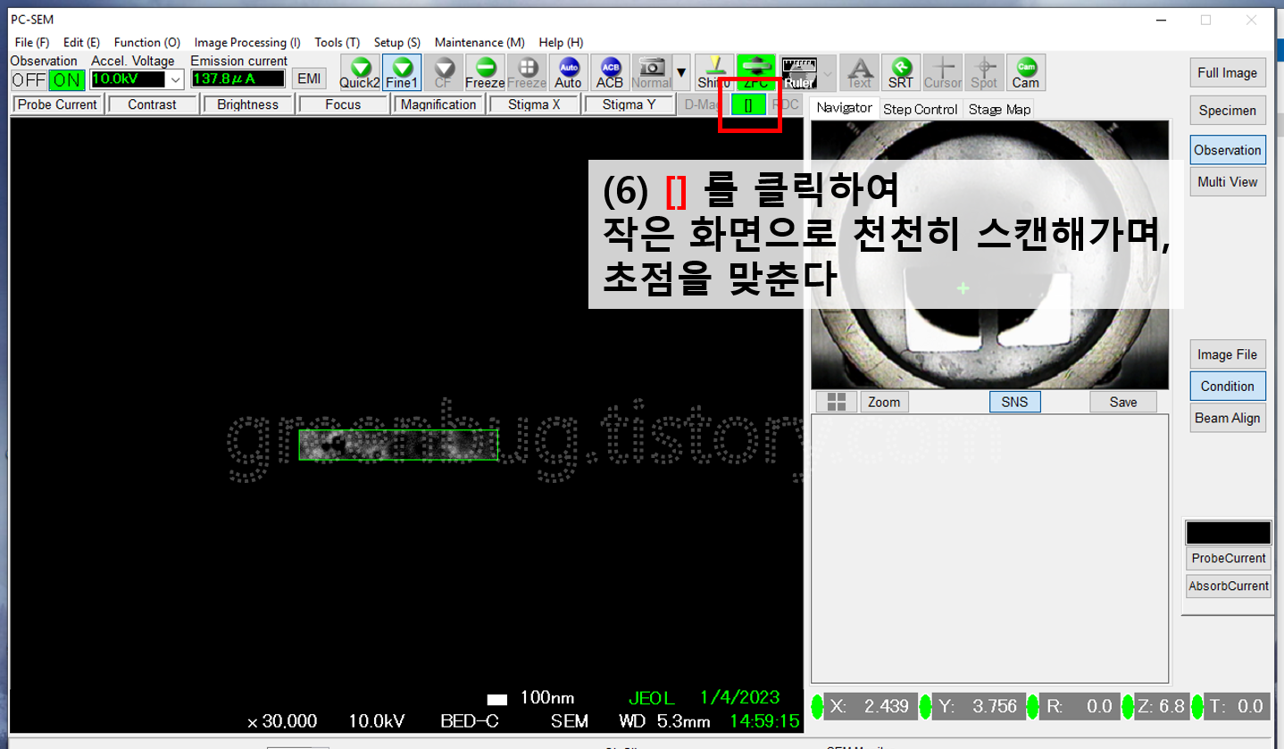Select the Focus control

coord(343,104)
